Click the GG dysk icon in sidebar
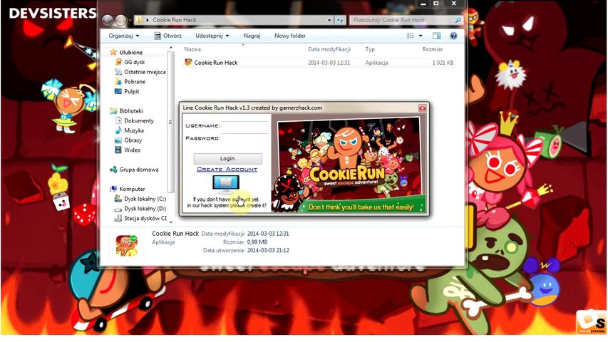Image resolution: width=608 pixels, height=342 pixels. tap(118, 62)
